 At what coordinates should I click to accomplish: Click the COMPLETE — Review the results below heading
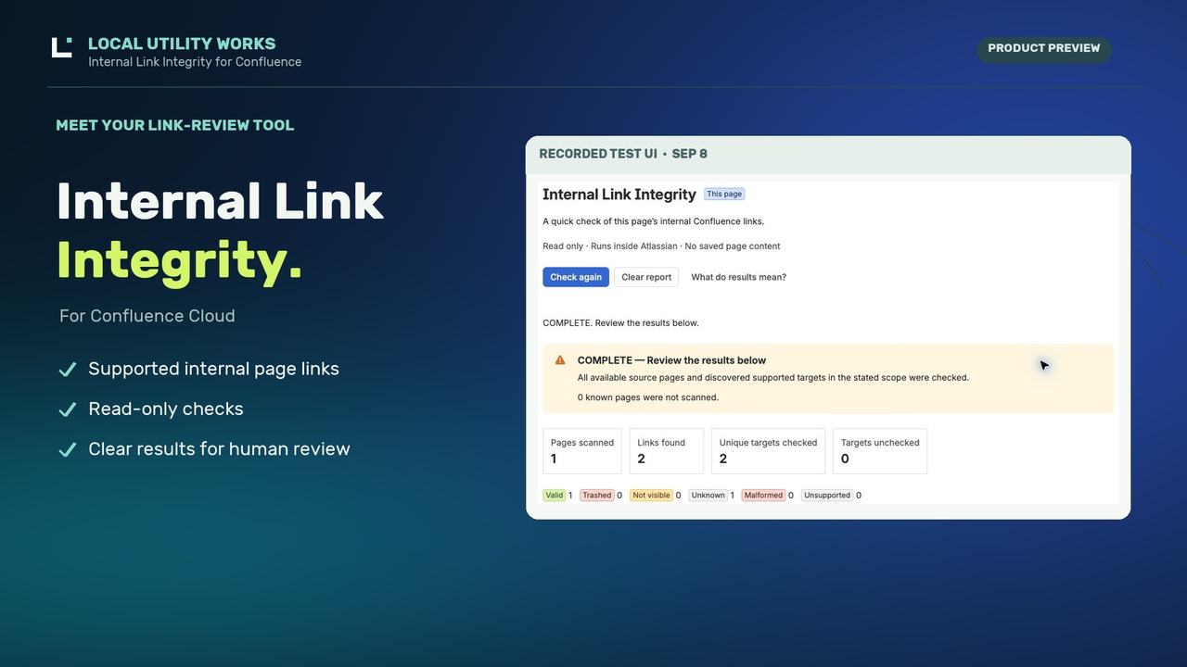[672, 360]
